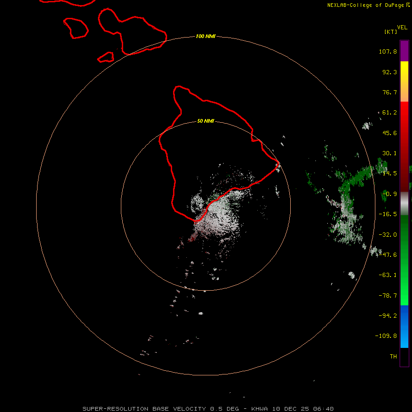Click the -63.1 velocity scale value
Screen dimensions: 412x412
(388, 275)
